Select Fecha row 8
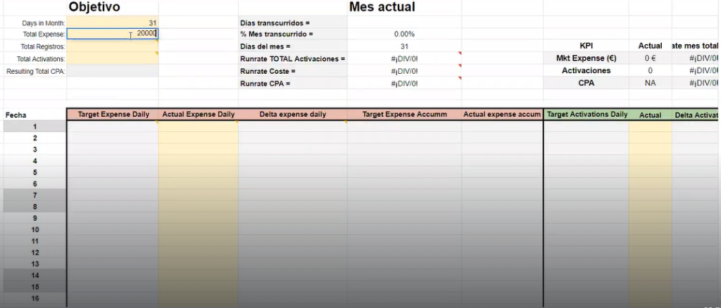The width and height of the screenshot is (721, 308). tap(35, 207)
